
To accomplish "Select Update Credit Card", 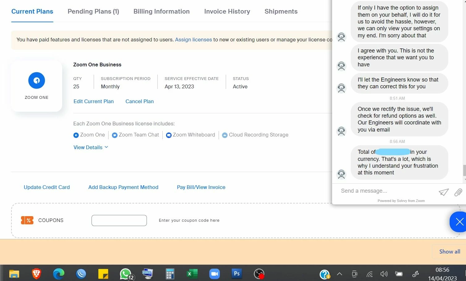I will point(47,187).
